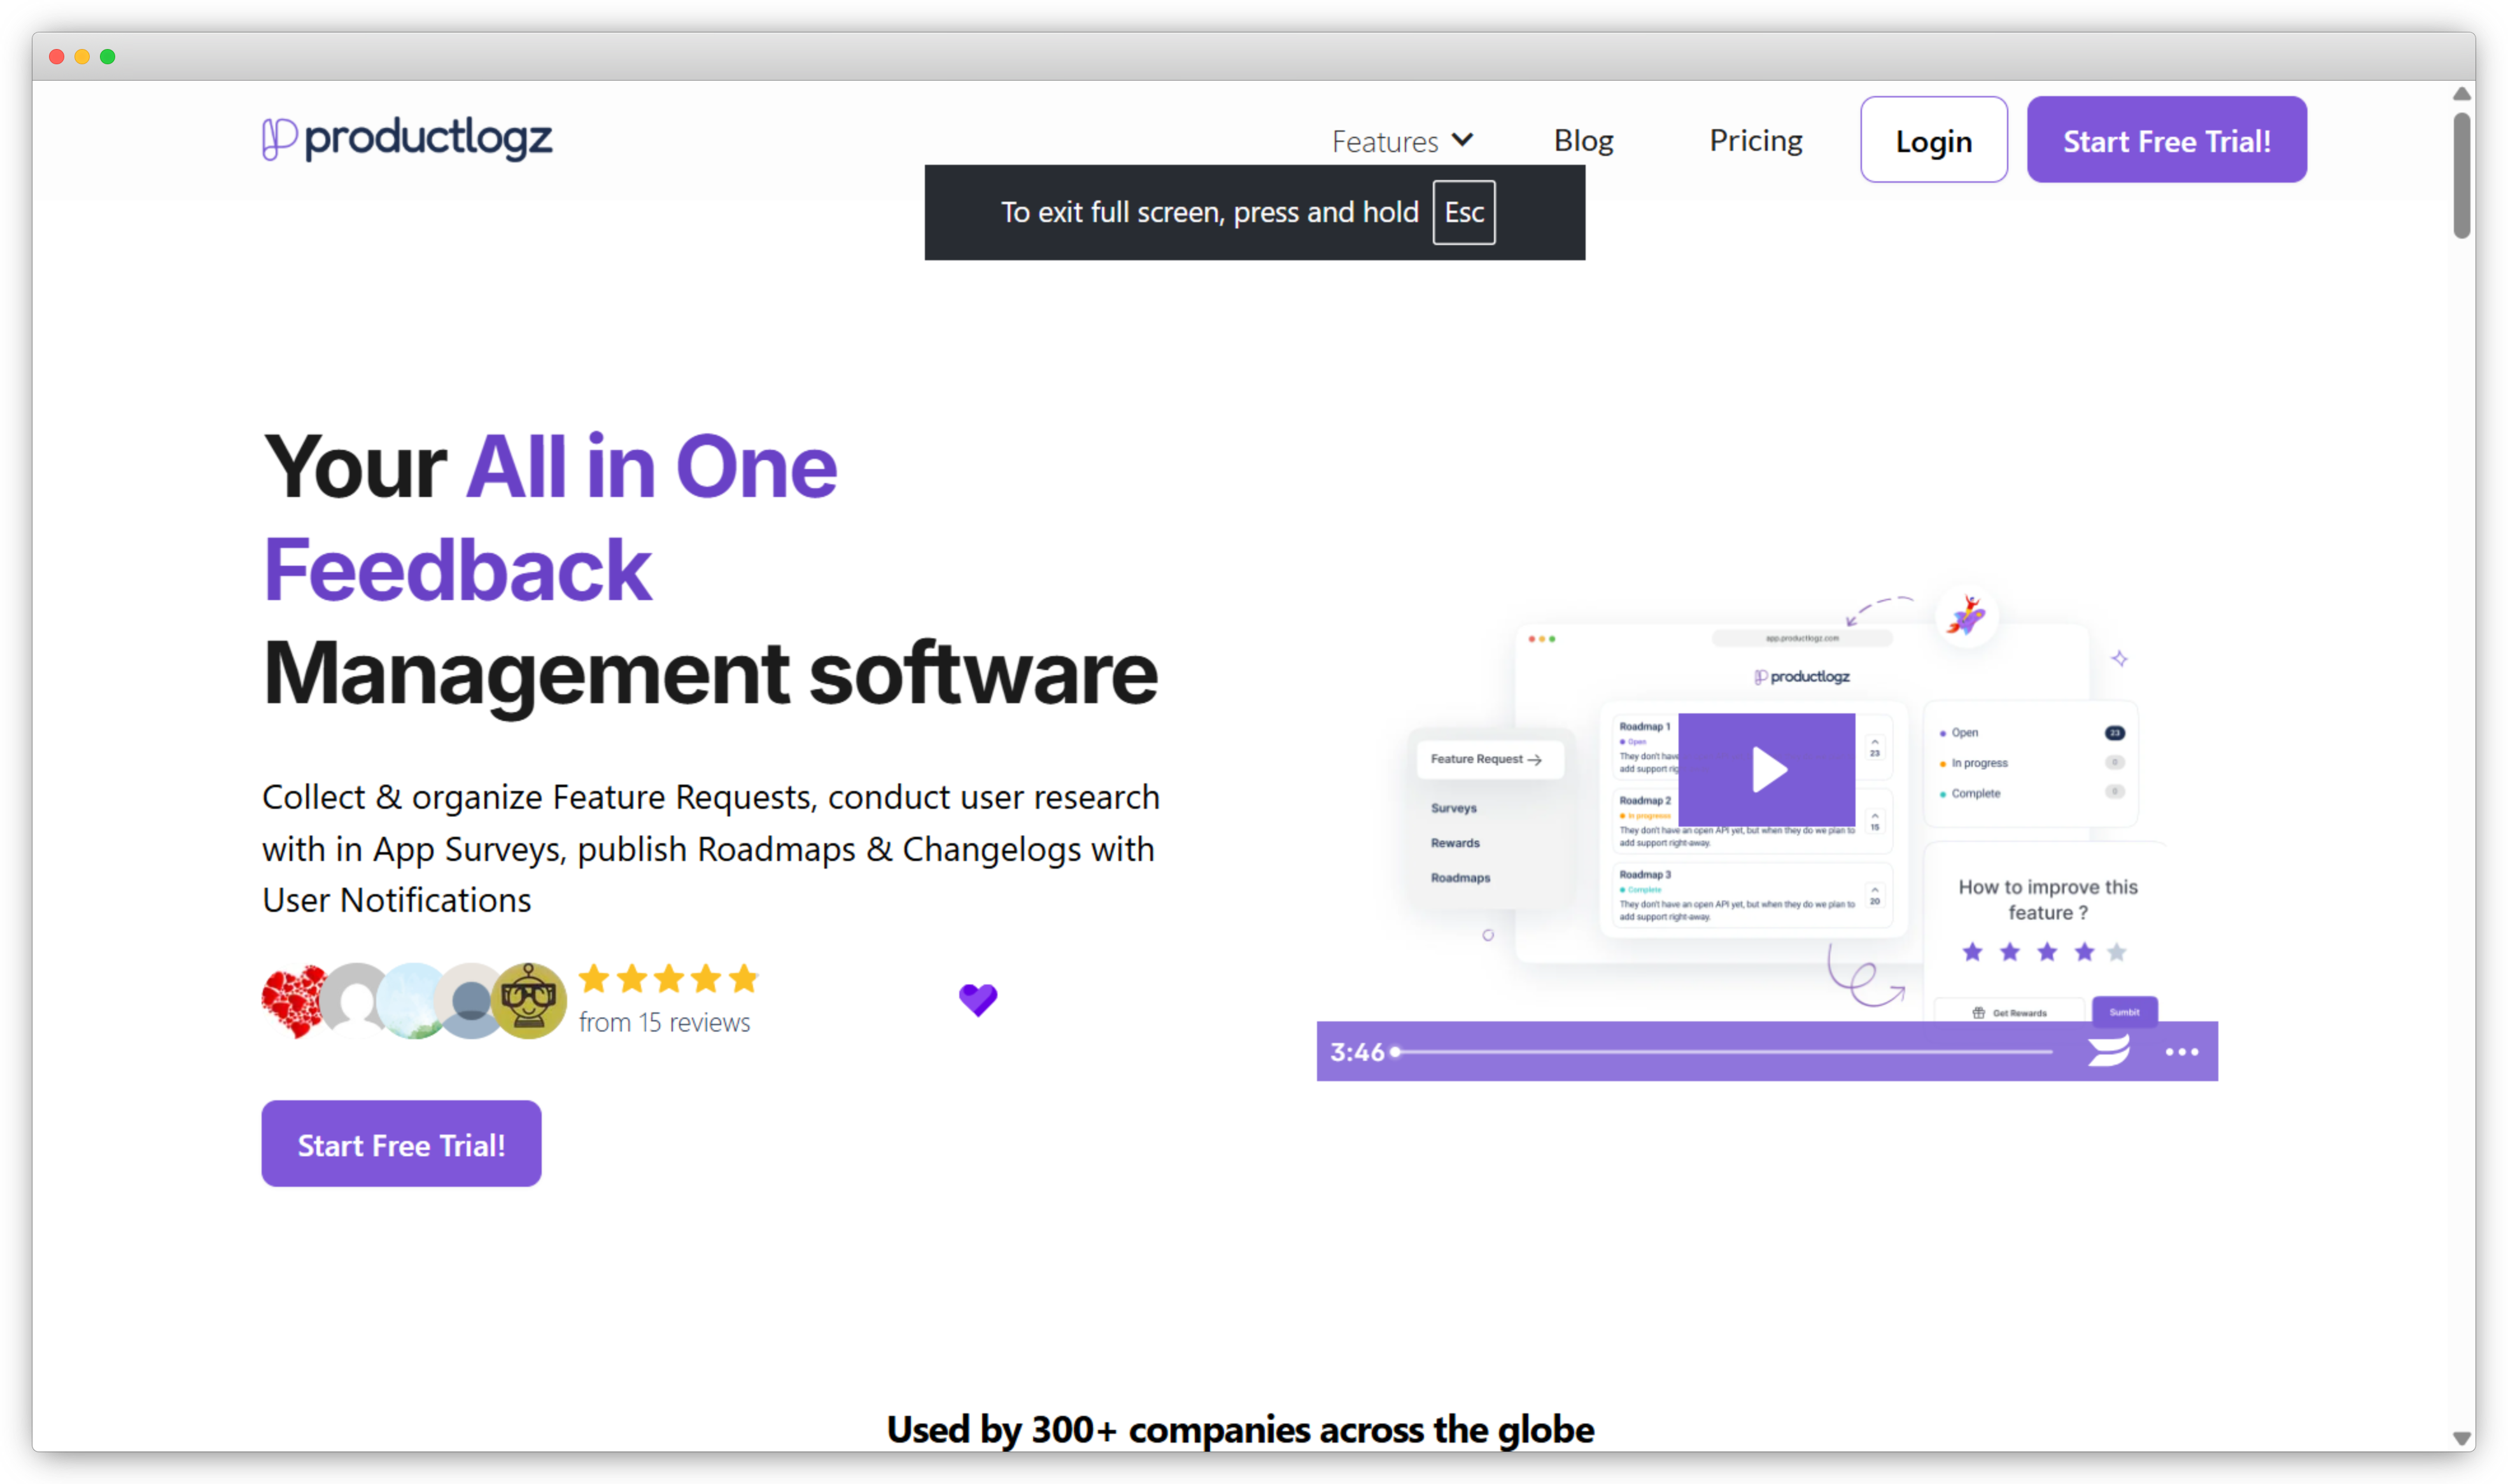2508x1484 pixels.
Task: Click the macOS green maximize button
Action: (x=107, y=57)
